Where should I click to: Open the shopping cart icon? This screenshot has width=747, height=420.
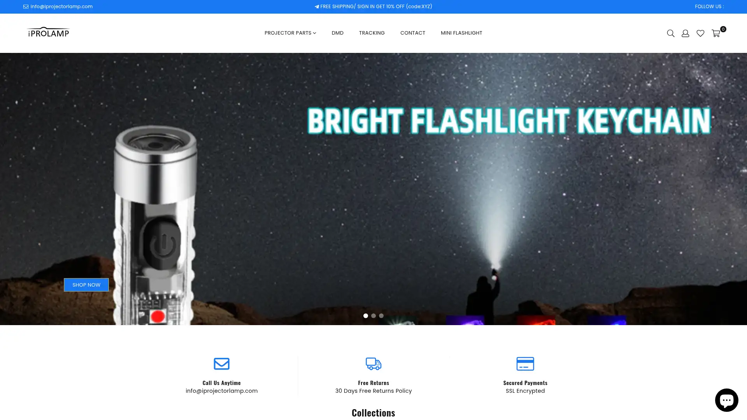click(715, 33)
